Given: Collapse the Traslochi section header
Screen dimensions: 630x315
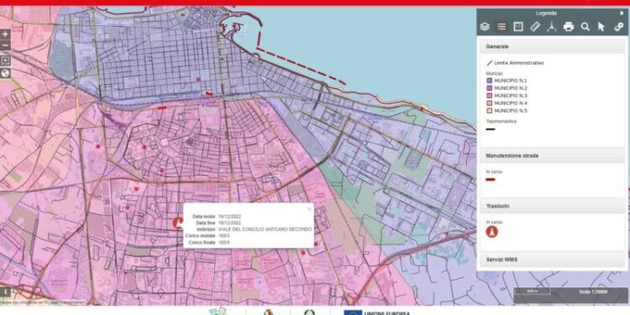Looking at the screenshot, I should (x=553, y=206).
